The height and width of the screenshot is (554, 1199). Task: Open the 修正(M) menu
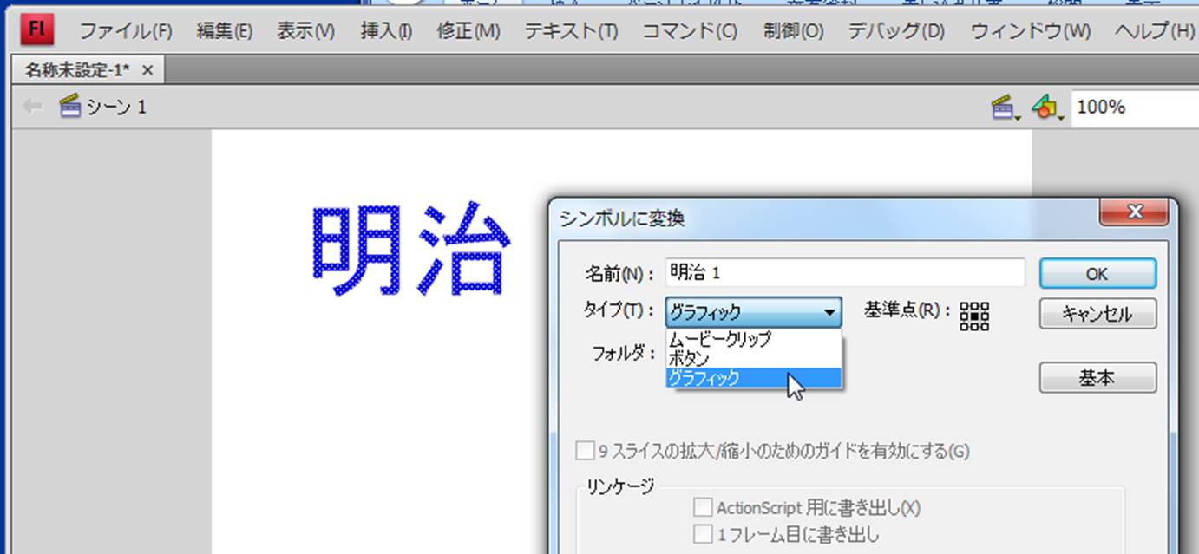coord(468,32)
